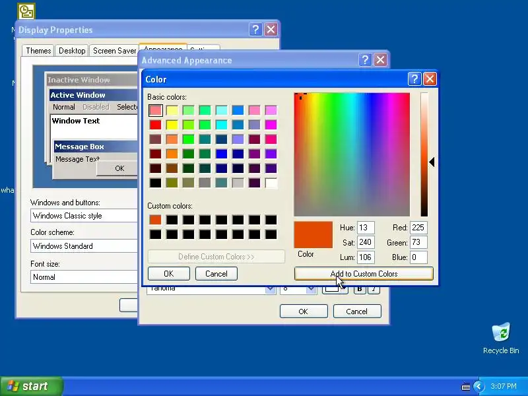Click the Blue value field
Screen dimensions: 528x396
[418, 257]
